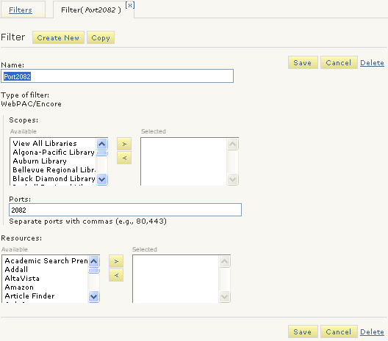Select 'Black Diamond Library' scope

53,179
